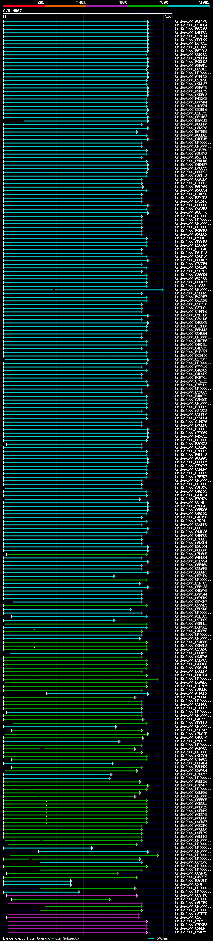Click hit label UniRef100_A0CK87
213x941 pixels.
[x=191, y=822]
